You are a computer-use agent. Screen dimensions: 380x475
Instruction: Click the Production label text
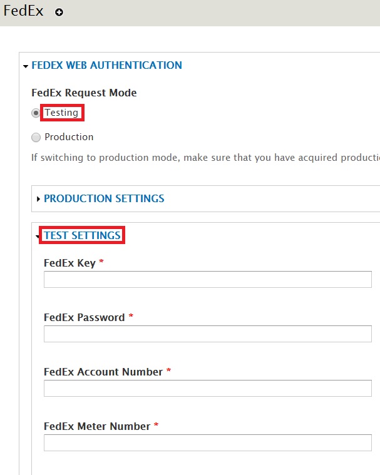pos(69,137)
